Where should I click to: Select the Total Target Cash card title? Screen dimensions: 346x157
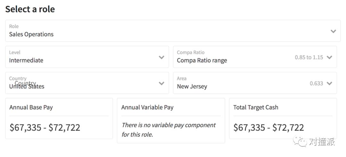coord(256,108)
